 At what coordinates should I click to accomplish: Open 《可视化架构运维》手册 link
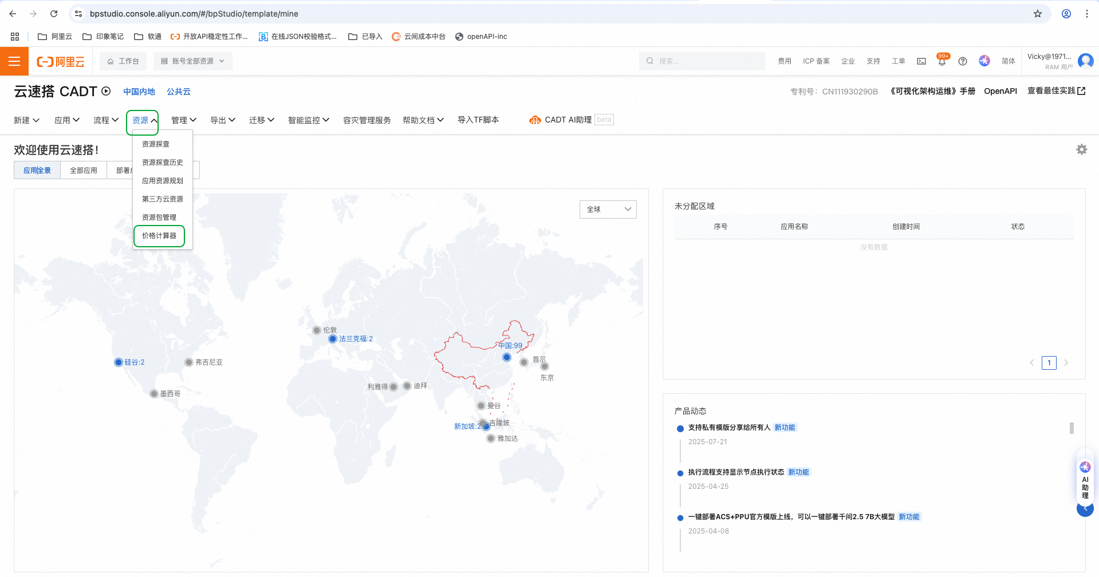pyautogui.click(x=932, y=91)
